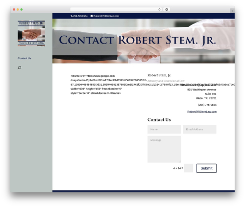Click the '801 Washington Avenue' address line
Screen dimensions: 245x207
[x=202, y=90]
